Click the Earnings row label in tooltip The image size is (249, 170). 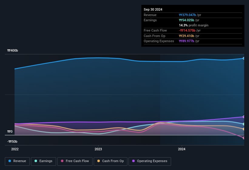pyautogui.click(x=150, y=20)
